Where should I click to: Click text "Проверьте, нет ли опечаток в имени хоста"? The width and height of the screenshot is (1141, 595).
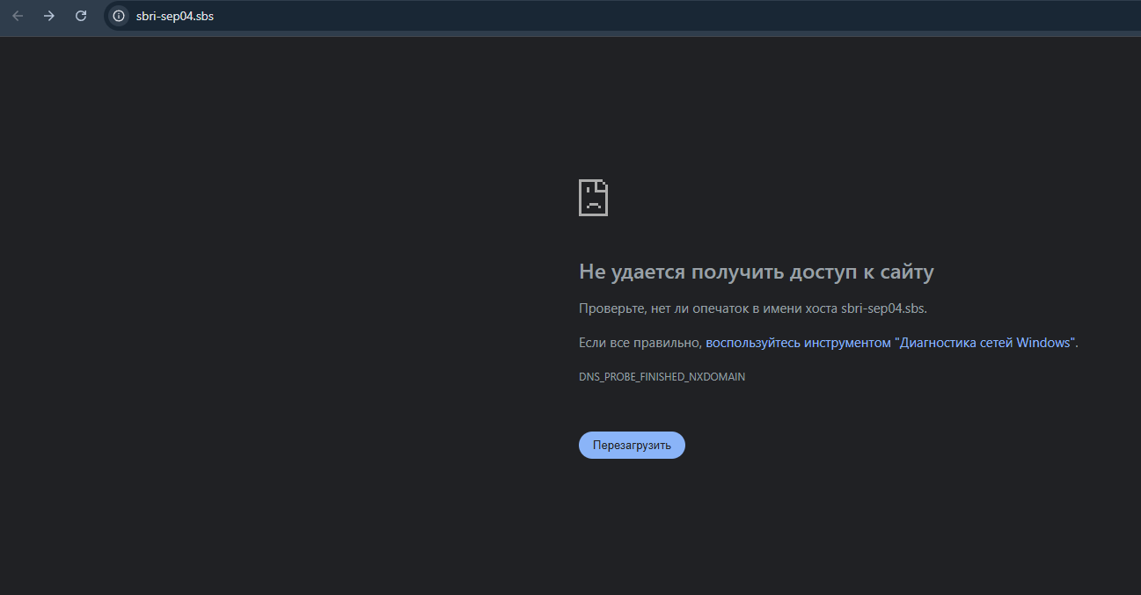(708, 308)
